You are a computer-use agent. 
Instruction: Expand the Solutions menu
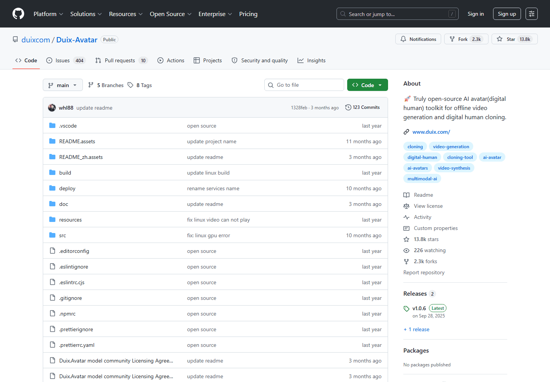click(x=86, y=14)
